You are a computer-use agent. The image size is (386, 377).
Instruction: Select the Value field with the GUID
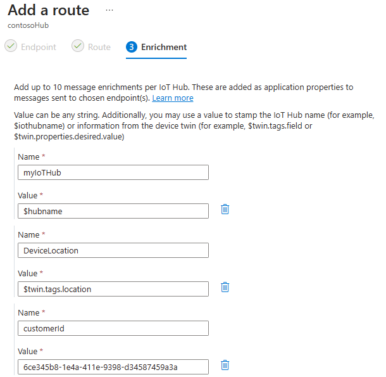pos(113,367)
